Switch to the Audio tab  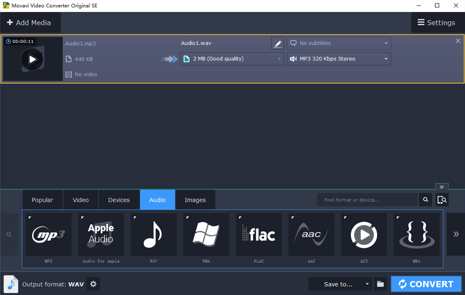coord(158,200)
